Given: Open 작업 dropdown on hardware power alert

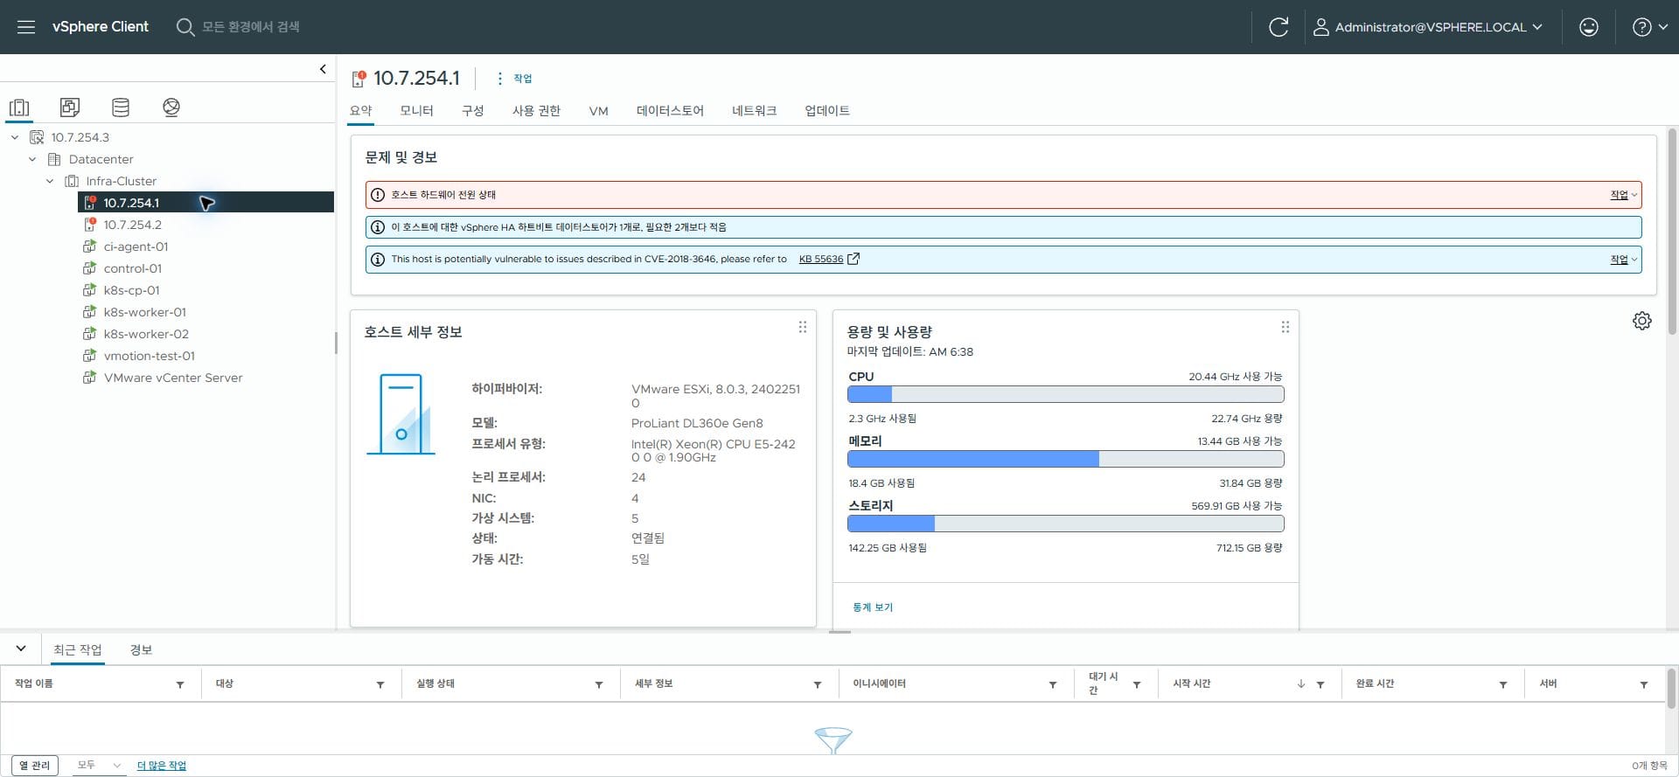Looking at the screenshot, I should [1624, 195].
